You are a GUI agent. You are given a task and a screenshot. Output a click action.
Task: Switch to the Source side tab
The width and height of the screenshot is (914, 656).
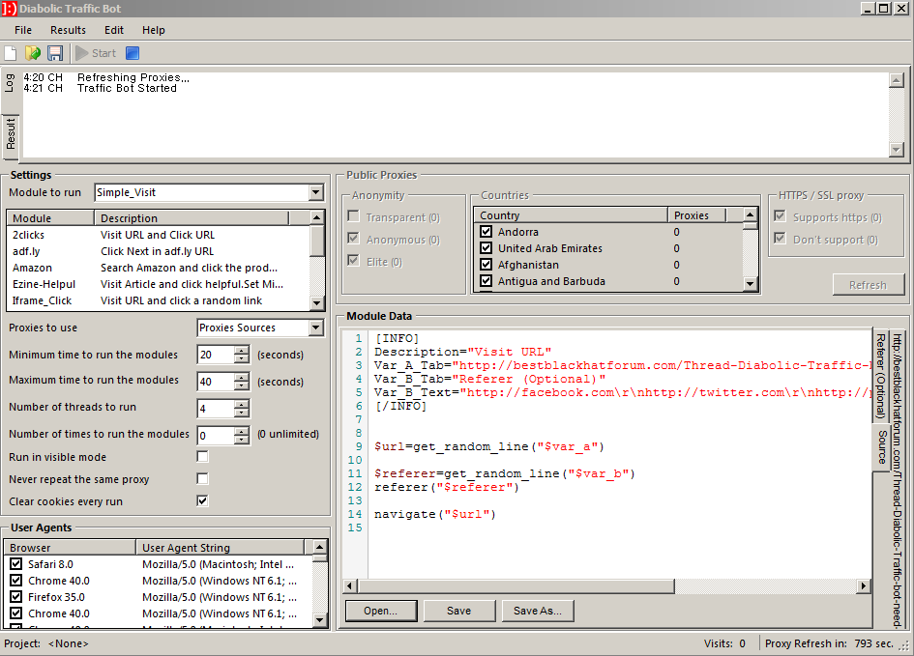pos(881,446)
